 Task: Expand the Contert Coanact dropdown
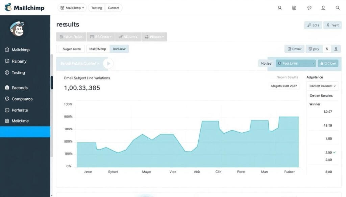tap(322, 86)
